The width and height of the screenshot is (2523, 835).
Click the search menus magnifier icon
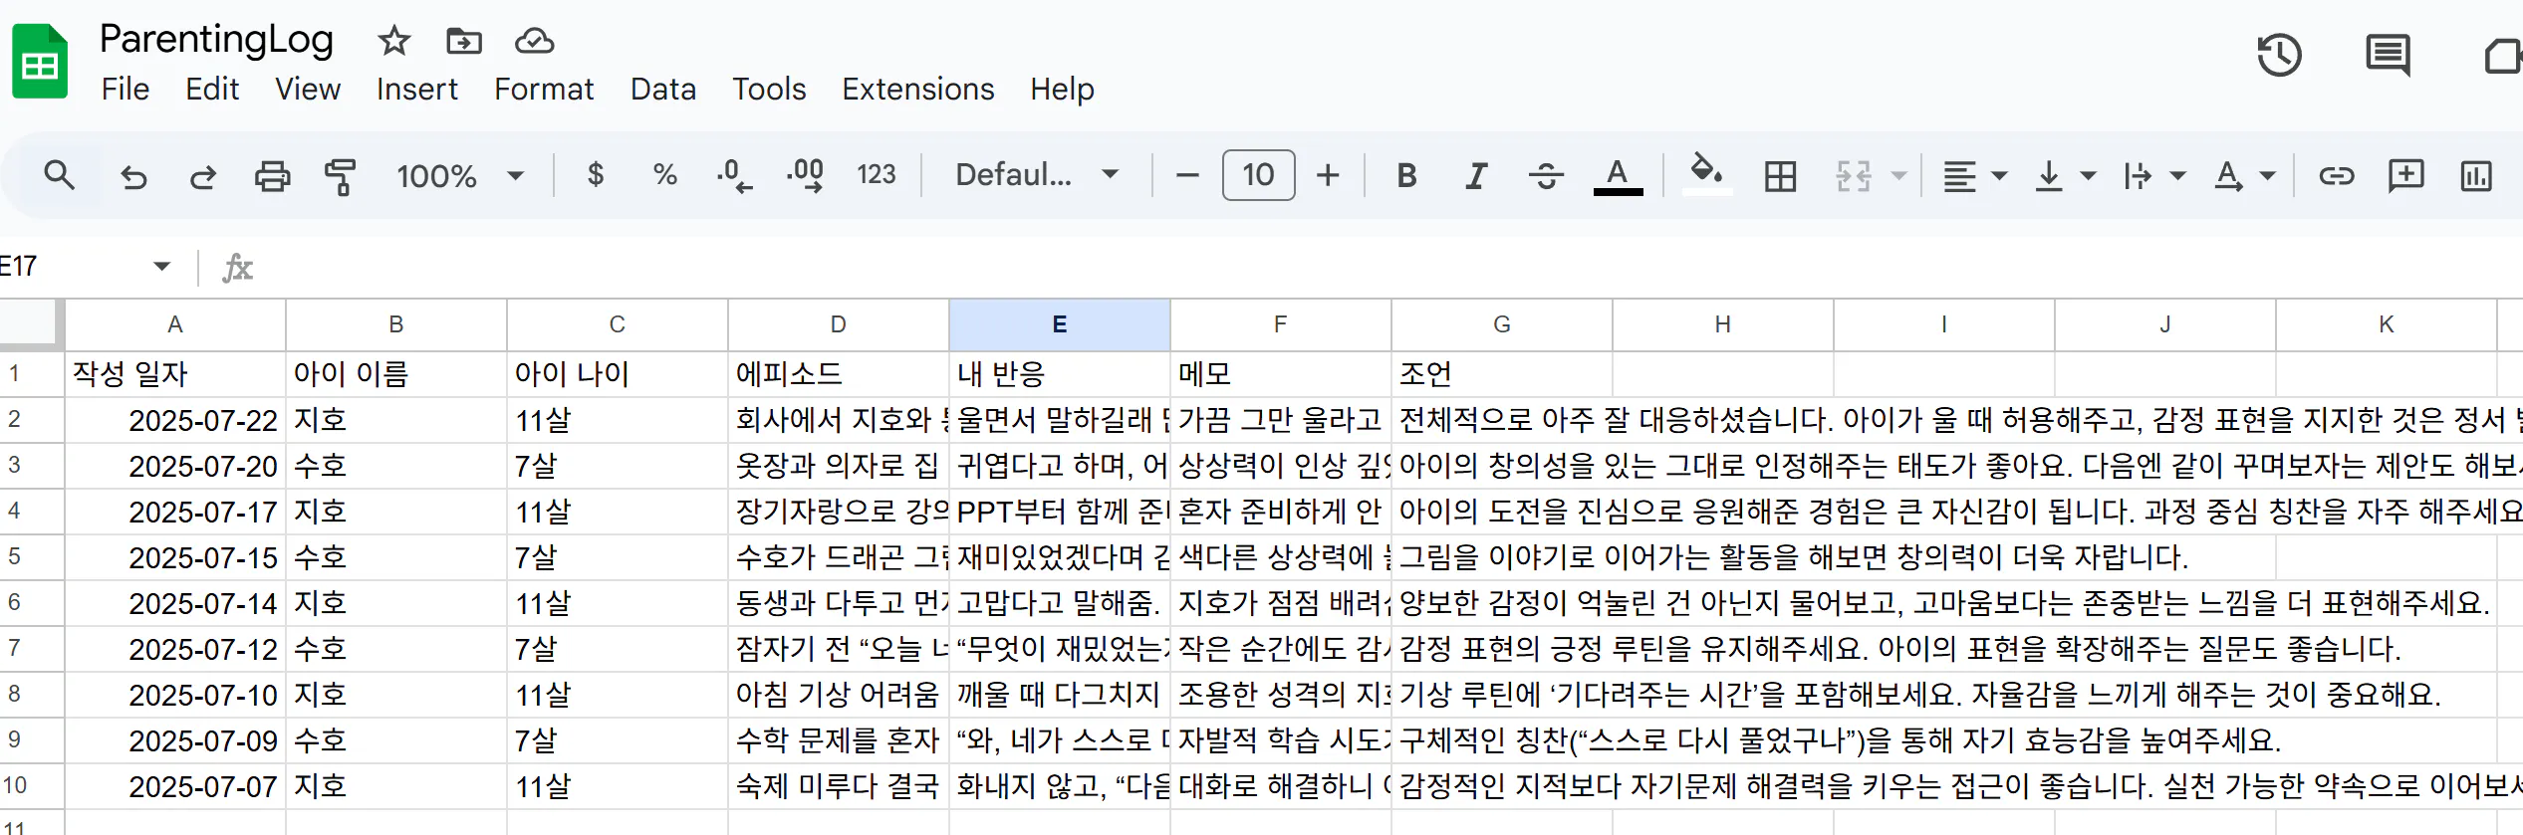coord(59,175)
